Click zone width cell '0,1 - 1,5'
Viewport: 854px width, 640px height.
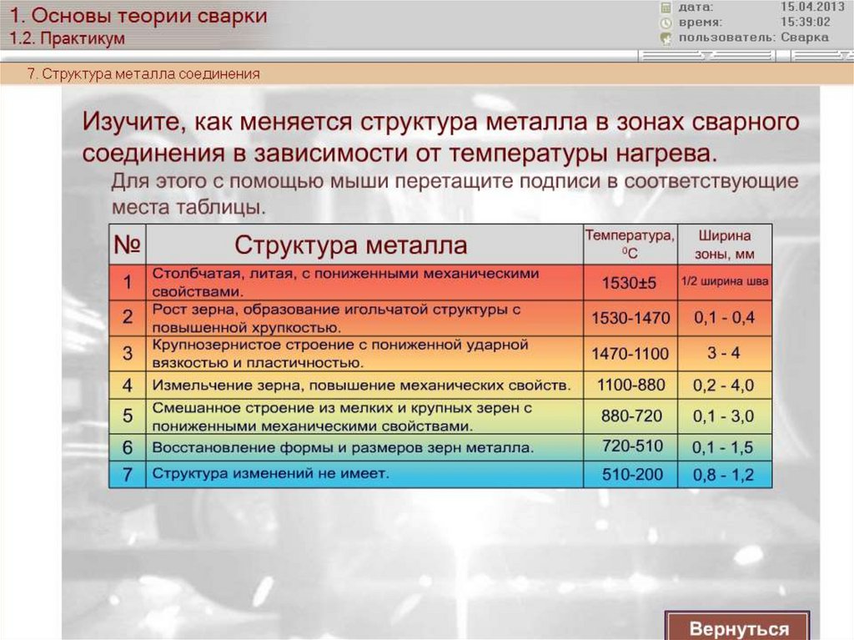725,447
